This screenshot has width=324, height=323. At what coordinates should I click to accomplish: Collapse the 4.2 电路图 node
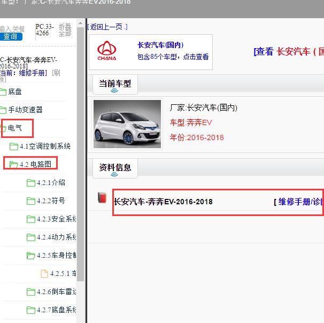click(35, 164)
